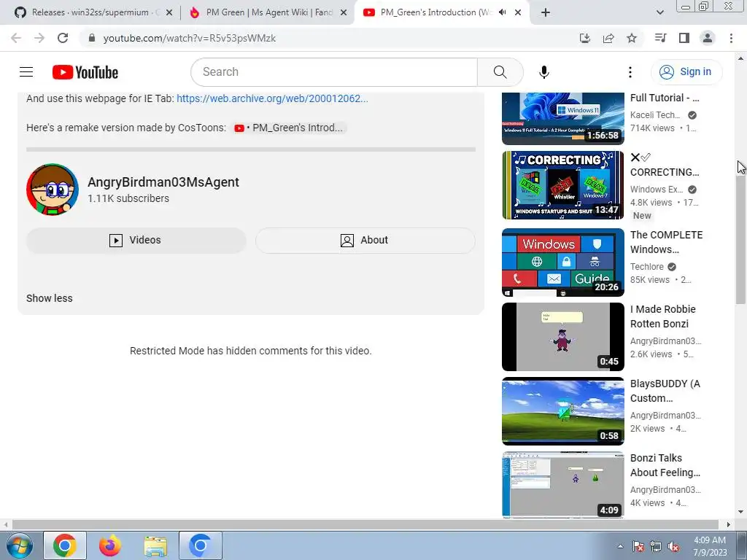Close the PM Green Wiki tab

pos(344,12)
